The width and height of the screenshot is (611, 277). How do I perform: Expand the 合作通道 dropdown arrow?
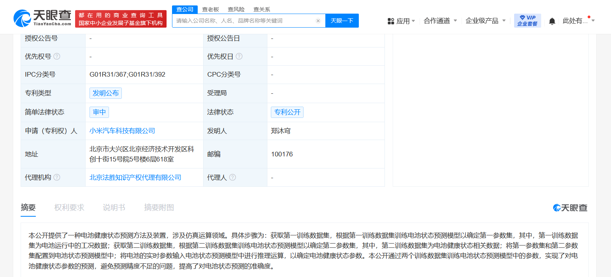455,21
